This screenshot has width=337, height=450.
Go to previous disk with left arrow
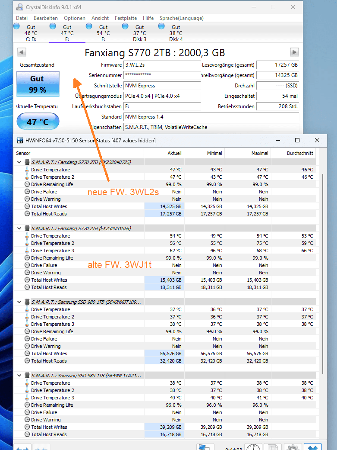pos(22,52)
